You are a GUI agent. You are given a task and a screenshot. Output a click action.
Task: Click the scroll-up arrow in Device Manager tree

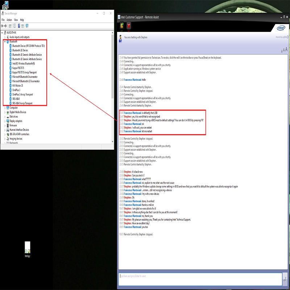[x=112, y=33]
